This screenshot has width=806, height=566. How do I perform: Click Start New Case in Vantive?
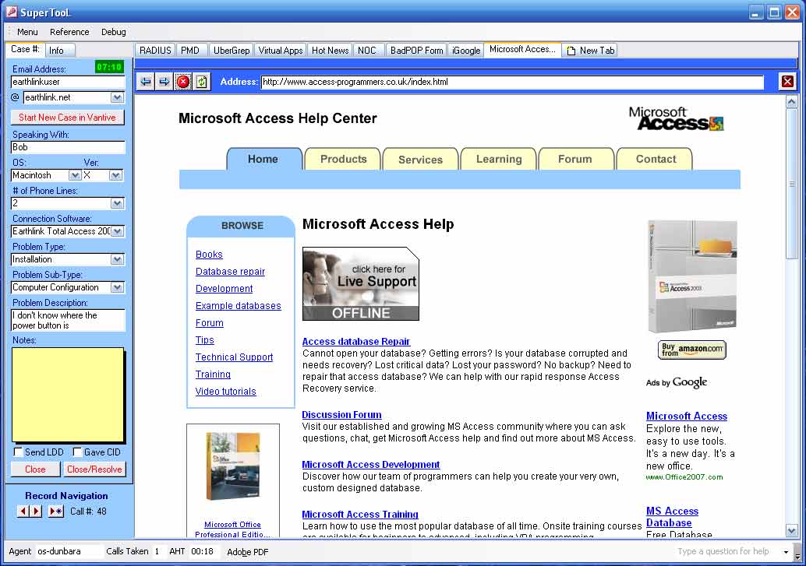coord(67,118)
